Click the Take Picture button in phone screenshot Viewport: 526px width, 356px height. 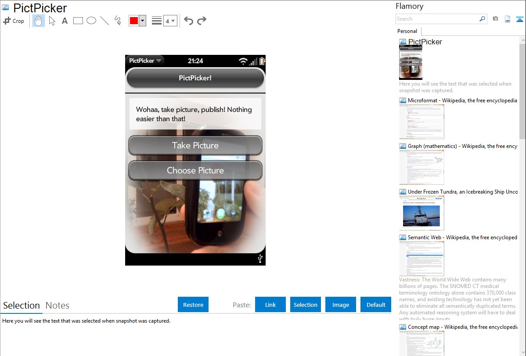click(195, 145)
